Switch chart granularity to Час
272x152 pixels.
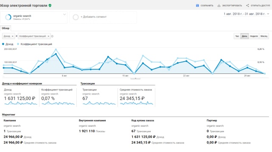(x=237, y=36)
